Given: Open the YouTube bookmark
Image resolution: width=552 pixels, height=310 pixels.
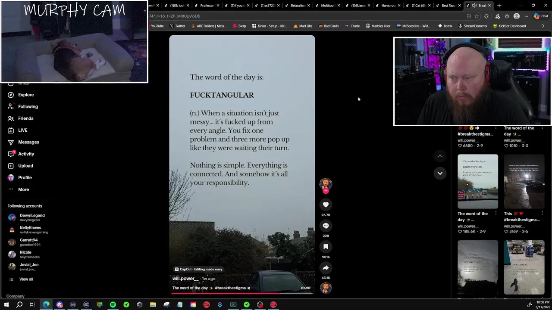Looking at the screenshot, I should (157, 26).
